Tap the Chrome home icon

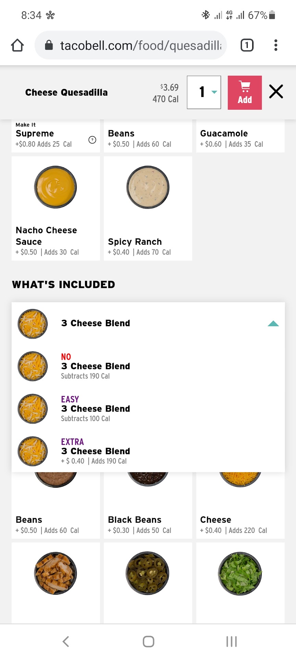tap(17, 45)
